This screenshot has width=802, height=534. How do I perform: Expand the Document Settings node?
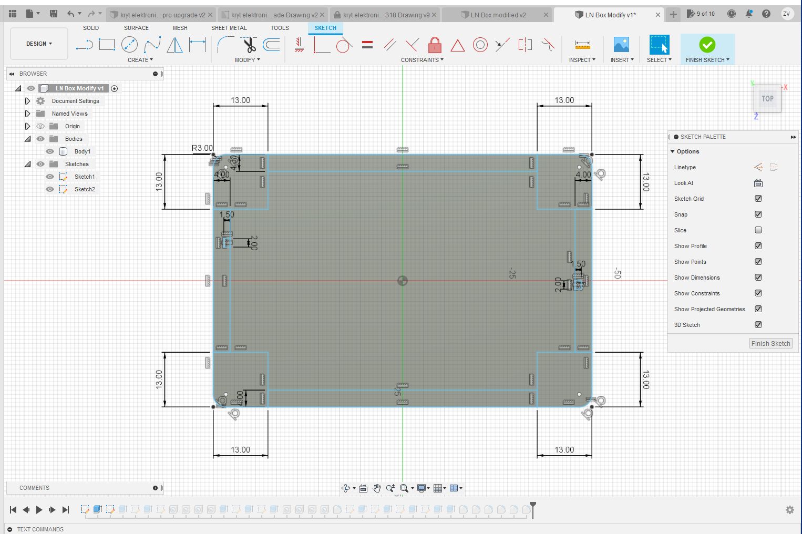28,101
